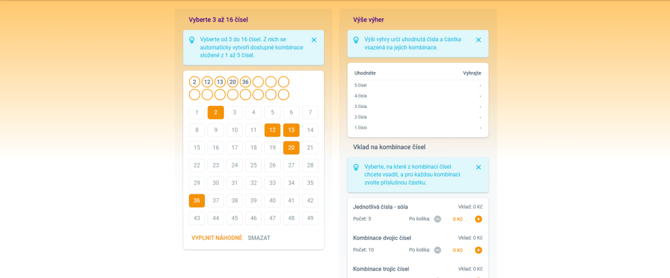Deselect number 36 in the grid
The width and height of the screenshot is (670, 278).
coord(197,201)
